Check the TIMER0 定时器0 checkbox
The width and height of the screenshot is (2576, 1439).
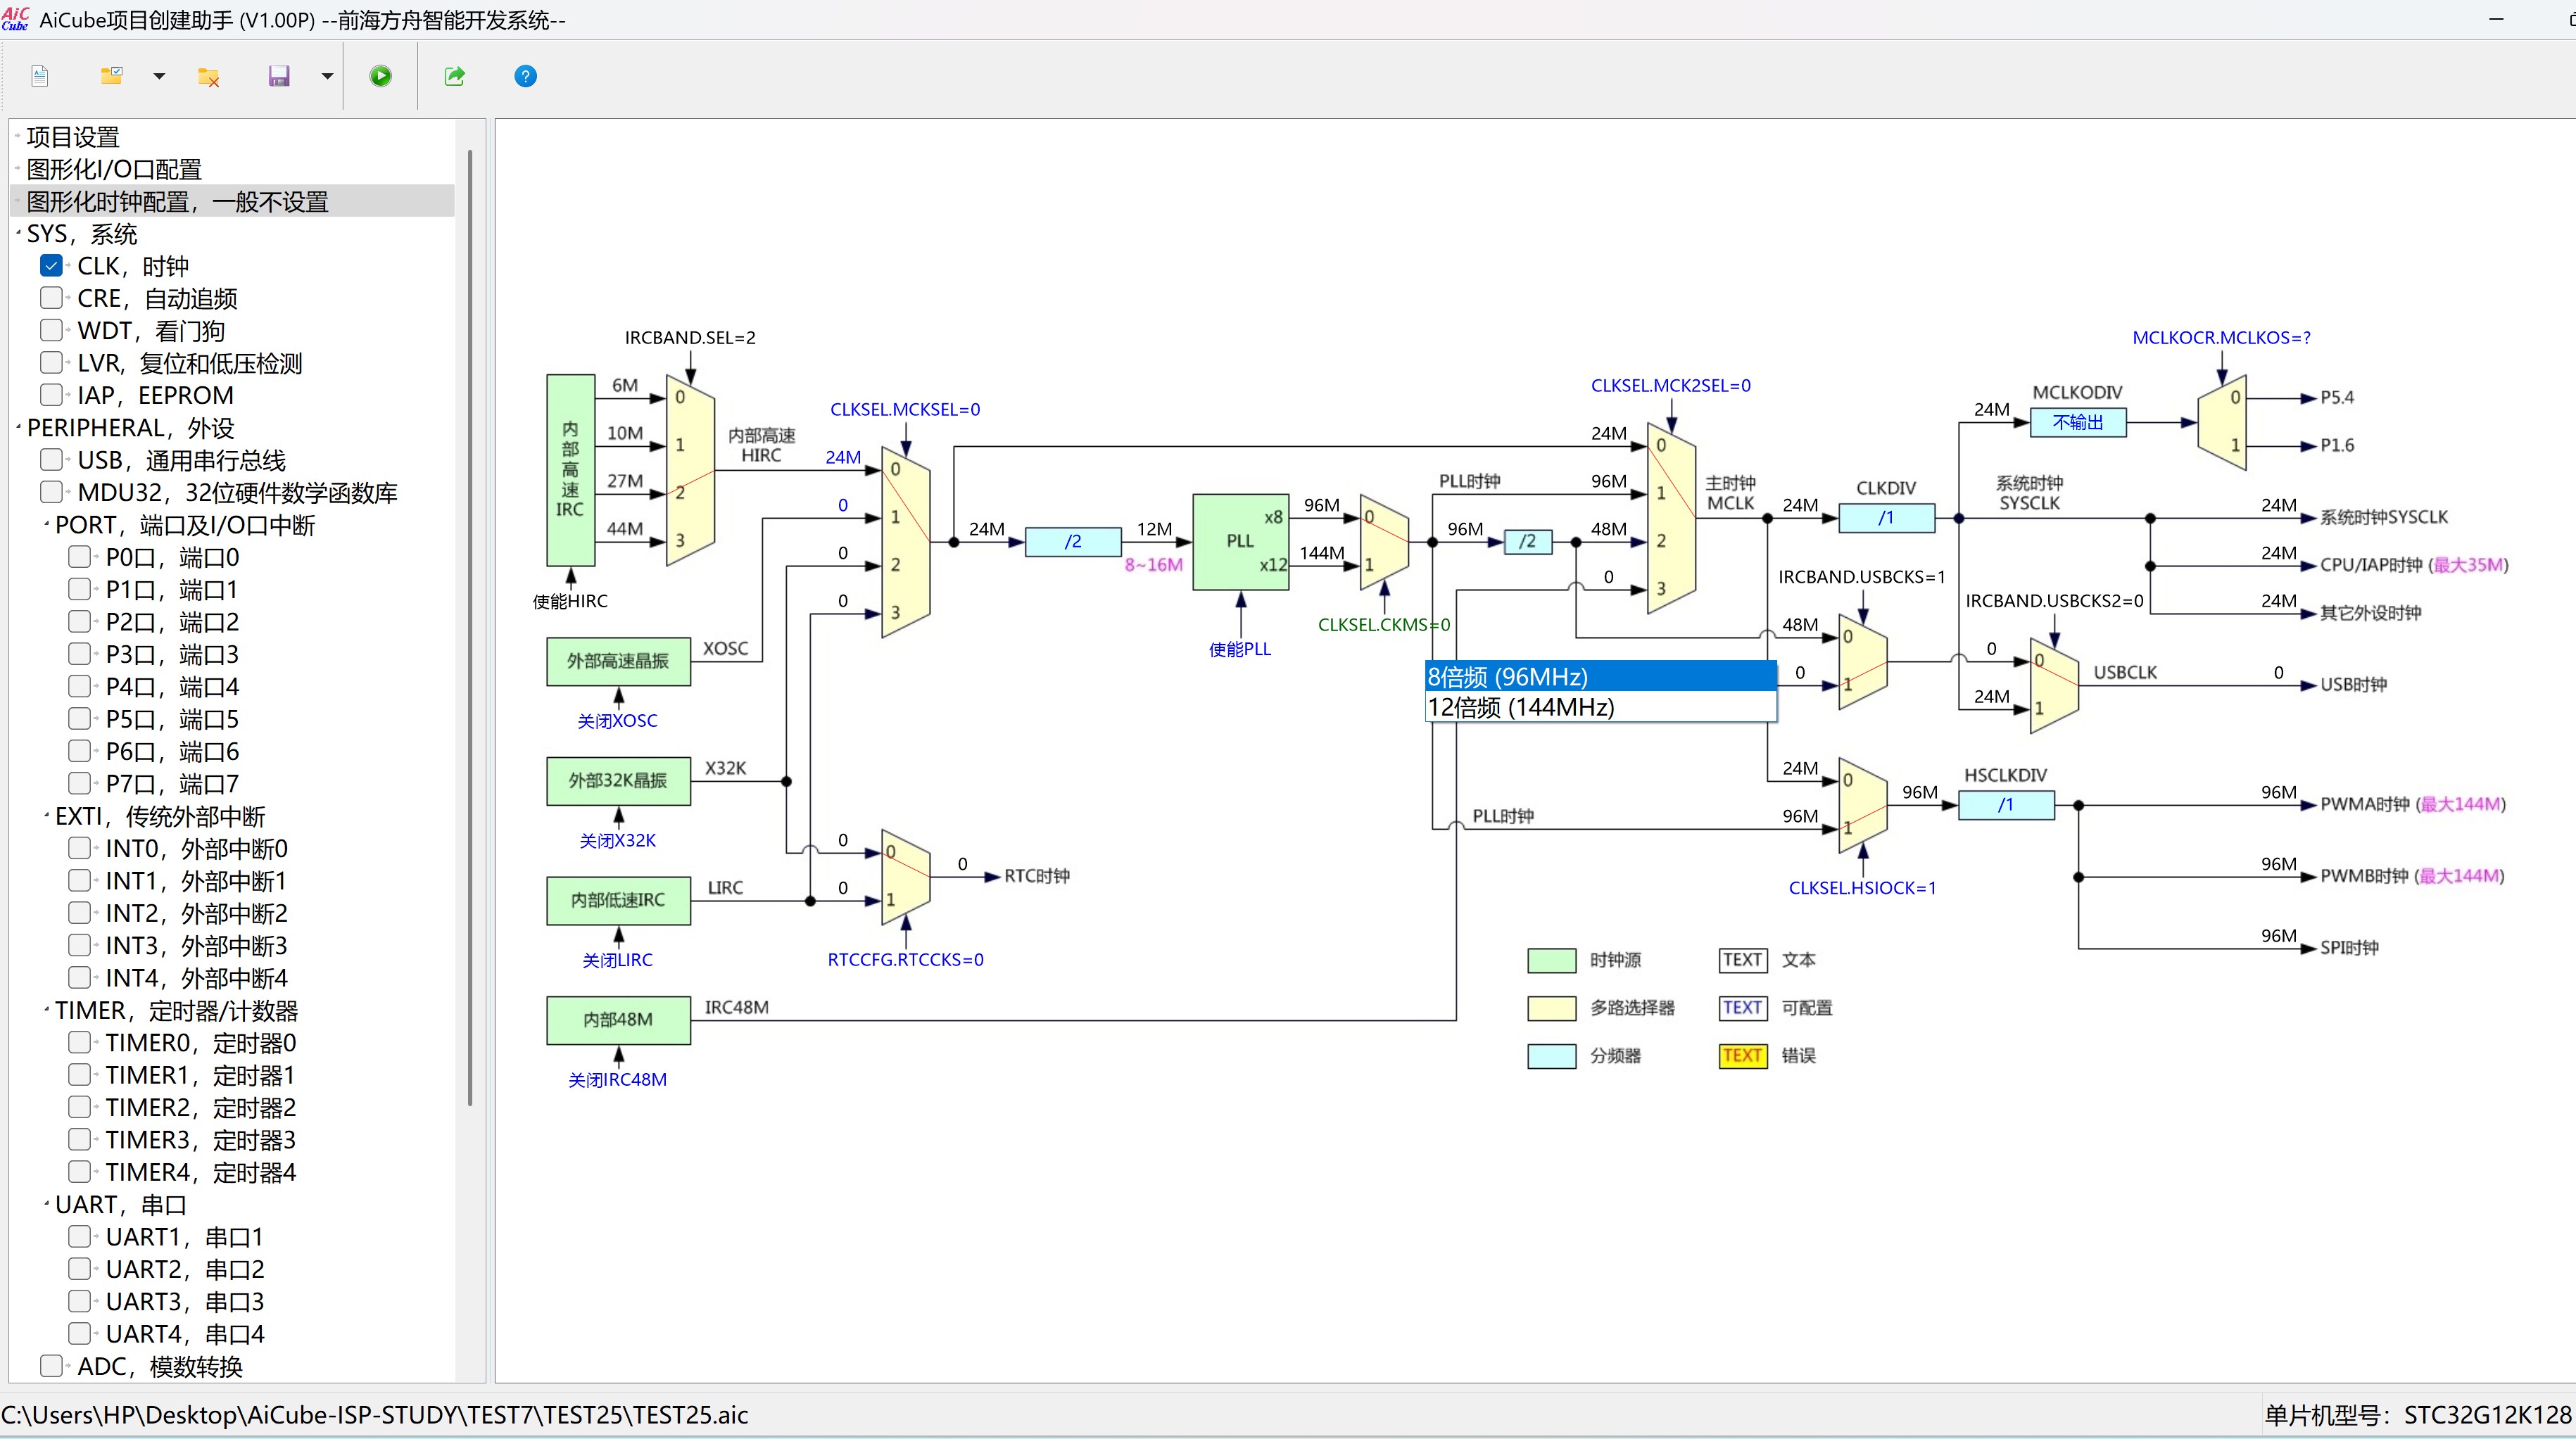tap(80, 1043)
